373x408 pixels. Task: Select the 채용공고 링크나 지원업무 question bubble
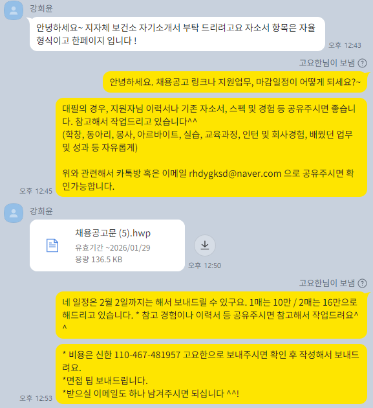[235, 82]
